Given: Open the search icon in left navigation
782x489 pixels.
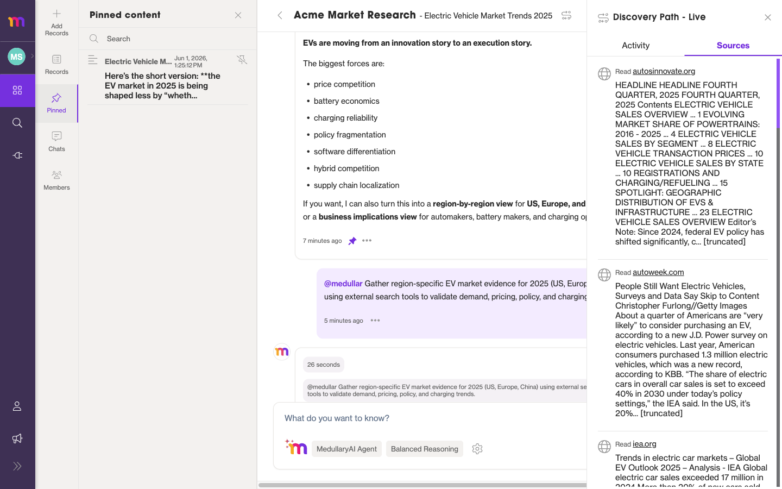Looking at the screenshot, I should pos(17,123).
